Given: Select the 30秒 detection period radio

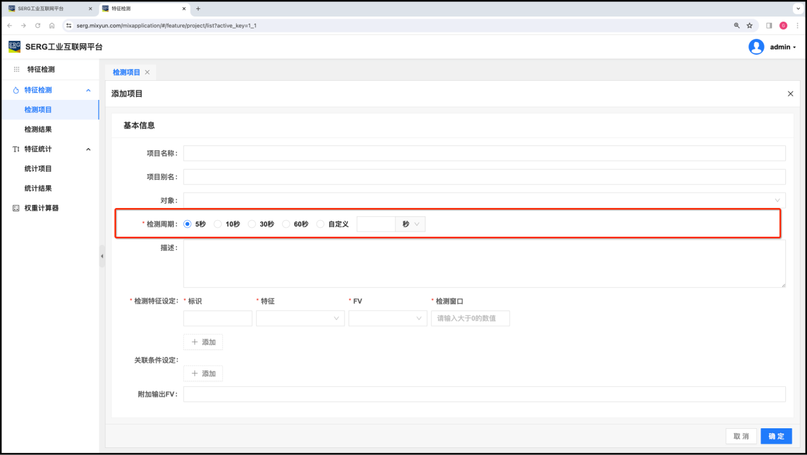Looking at the screenshot, I should (x=252, y=224).
